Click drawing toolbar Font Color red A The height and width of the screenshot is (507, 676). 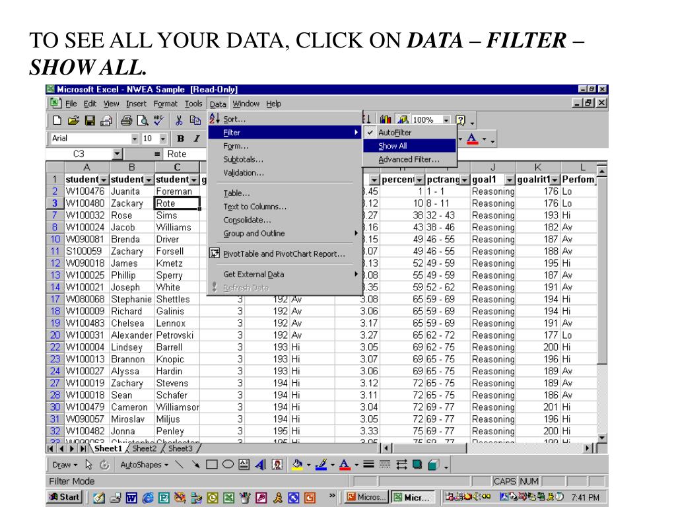[x=345, y=464]
